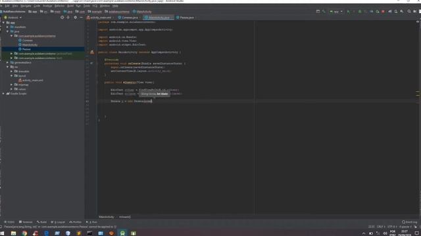Expand the drawable folder
The width and height of the screenshot is (421, 236).
(12, 71)
